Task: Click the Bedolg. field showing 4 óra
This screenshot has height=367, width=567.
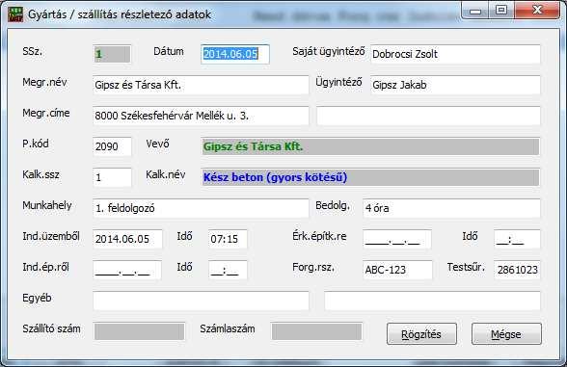Action: click(451, 208)
